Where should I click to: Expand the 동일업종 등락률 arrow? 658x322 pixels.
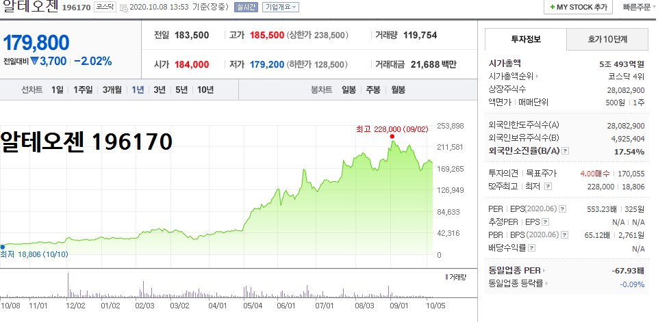pos(547,284)
